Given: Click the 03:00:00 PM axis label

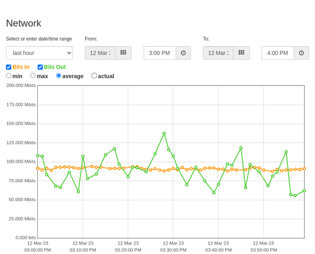Looking at the screenshot, I should [38, 250].
